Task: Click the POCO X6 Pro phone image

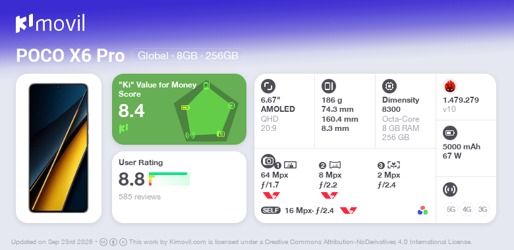Action: pyautogui.click(x=59, y=148)
